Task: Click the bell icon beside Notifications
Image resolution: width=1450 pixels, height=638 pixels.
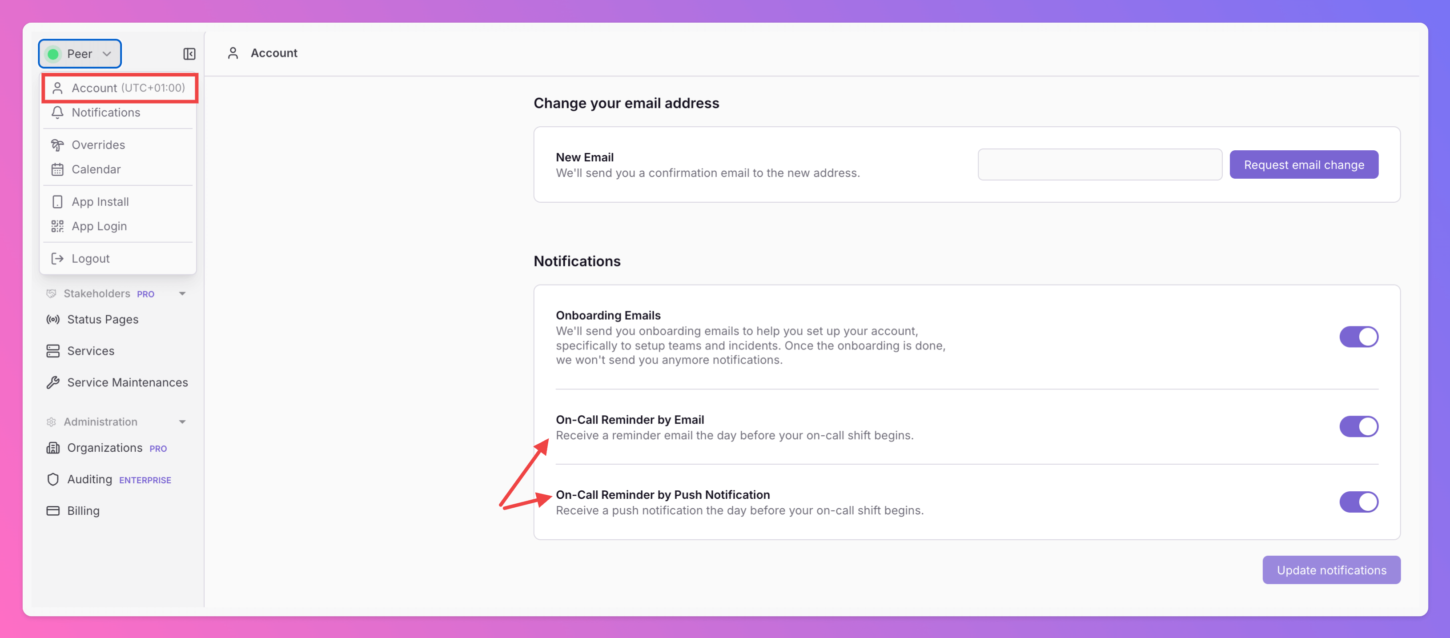Action: (57, 112)
